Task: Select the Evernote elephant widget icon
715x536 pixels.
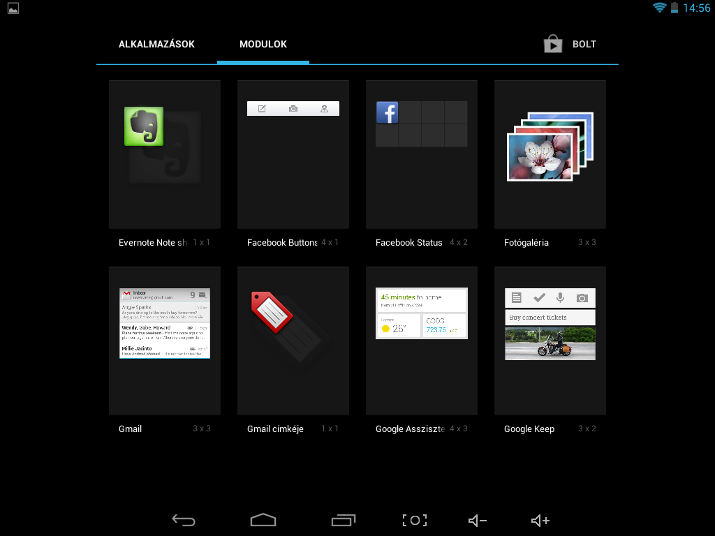Action: tap(144, 126)
